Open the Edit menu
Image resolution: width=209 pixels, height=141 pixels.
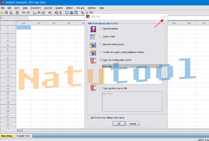click(9, 8)
